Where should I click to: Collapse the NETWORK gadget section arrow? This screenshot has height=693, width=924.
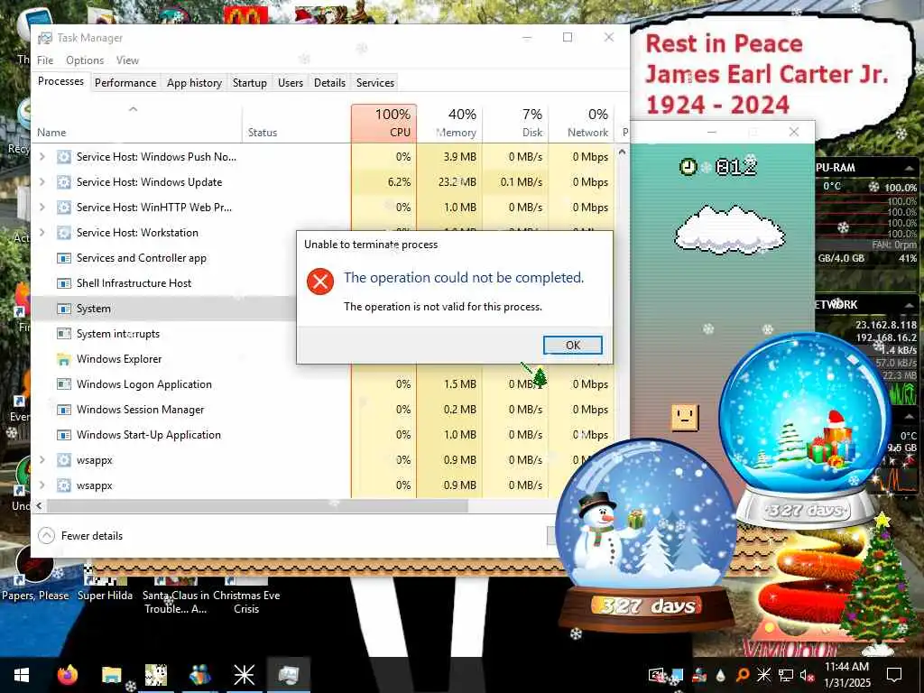pyautogui.click(x=910, y=305)
